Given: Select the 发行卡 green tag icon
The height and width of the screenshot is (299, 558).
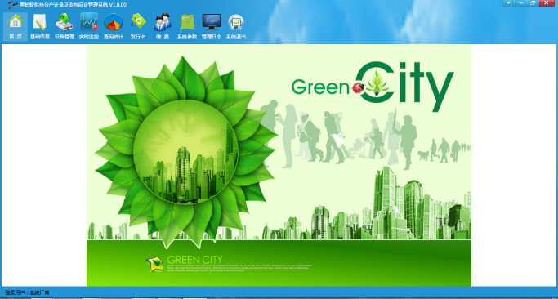Looking at the screenshot, I should pos(138,27).
